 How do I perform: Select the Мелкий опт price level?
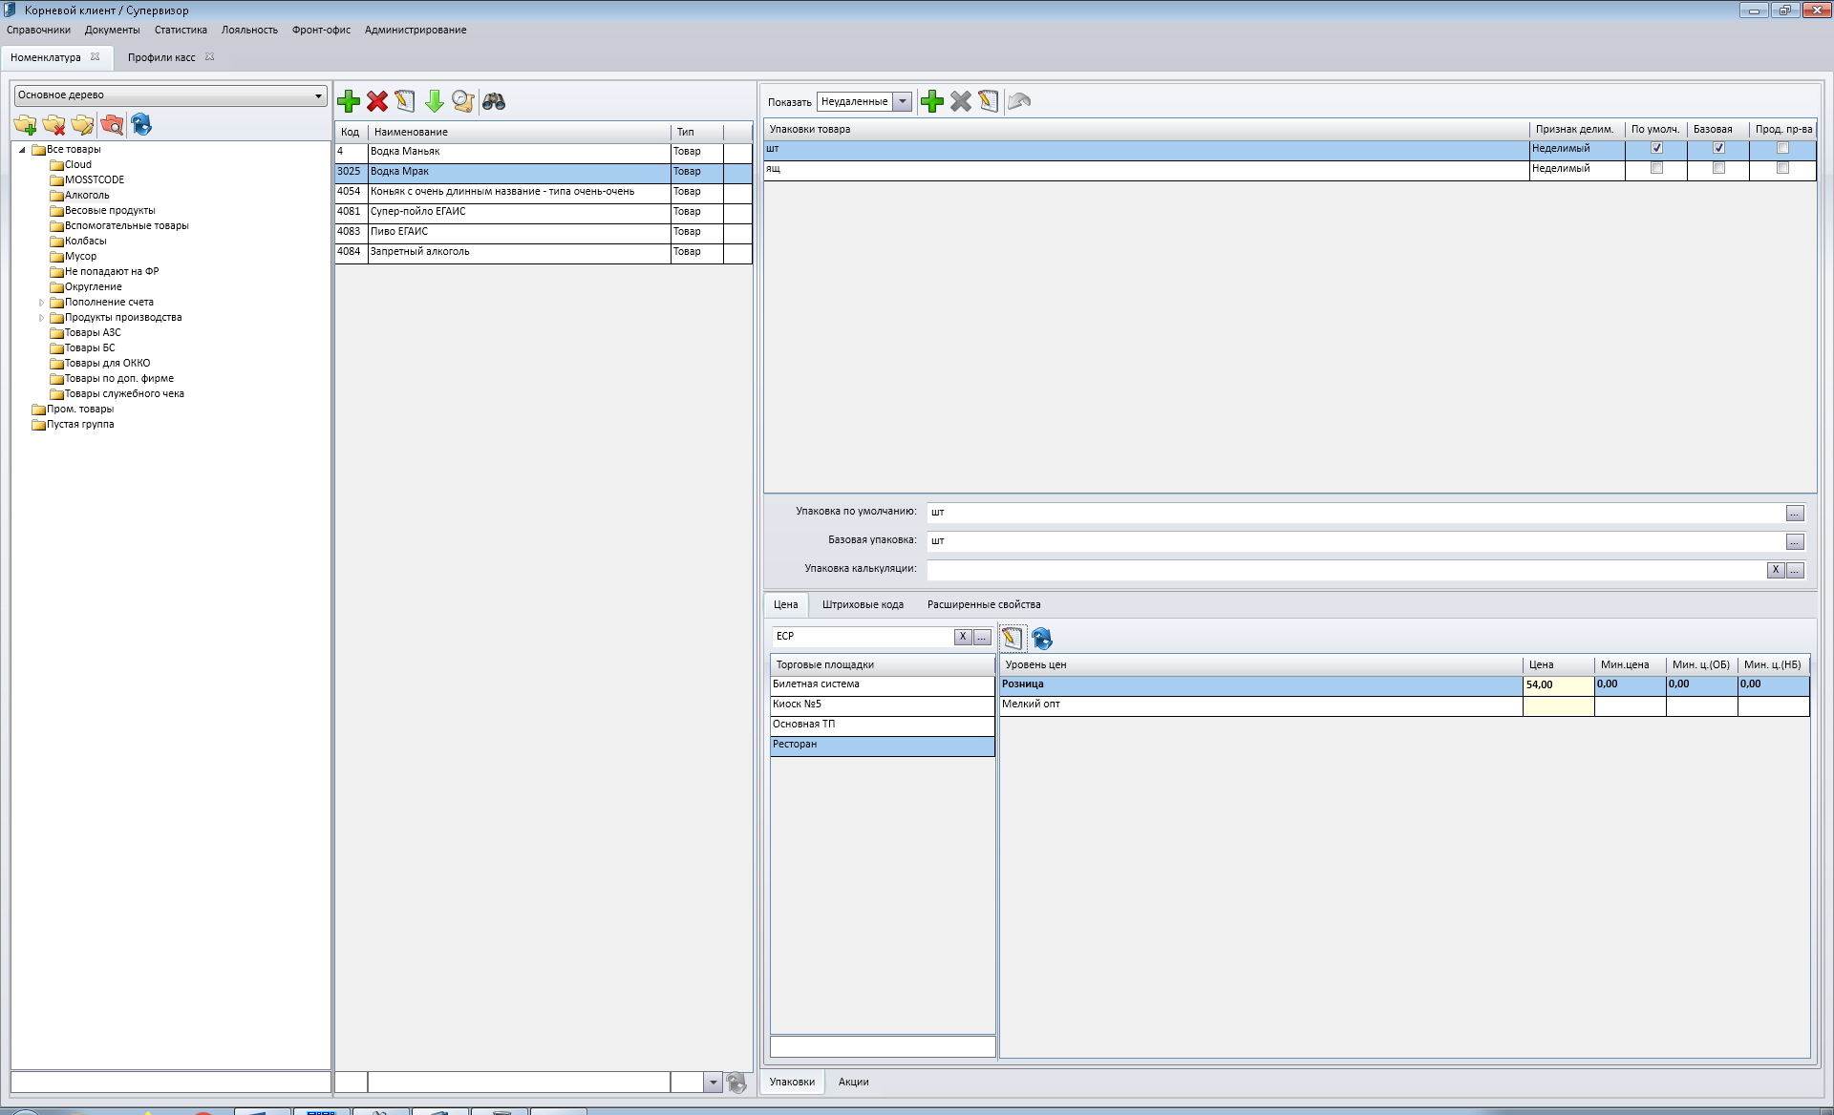click(1404, 705)
